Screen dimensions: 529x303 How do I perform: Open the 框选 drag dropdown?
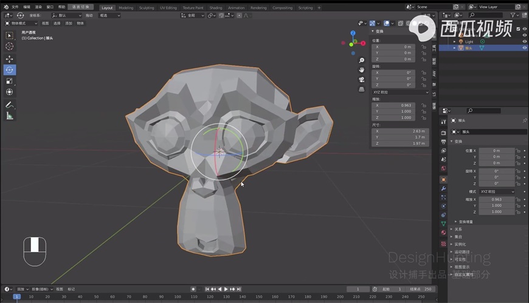coord(109,16)
